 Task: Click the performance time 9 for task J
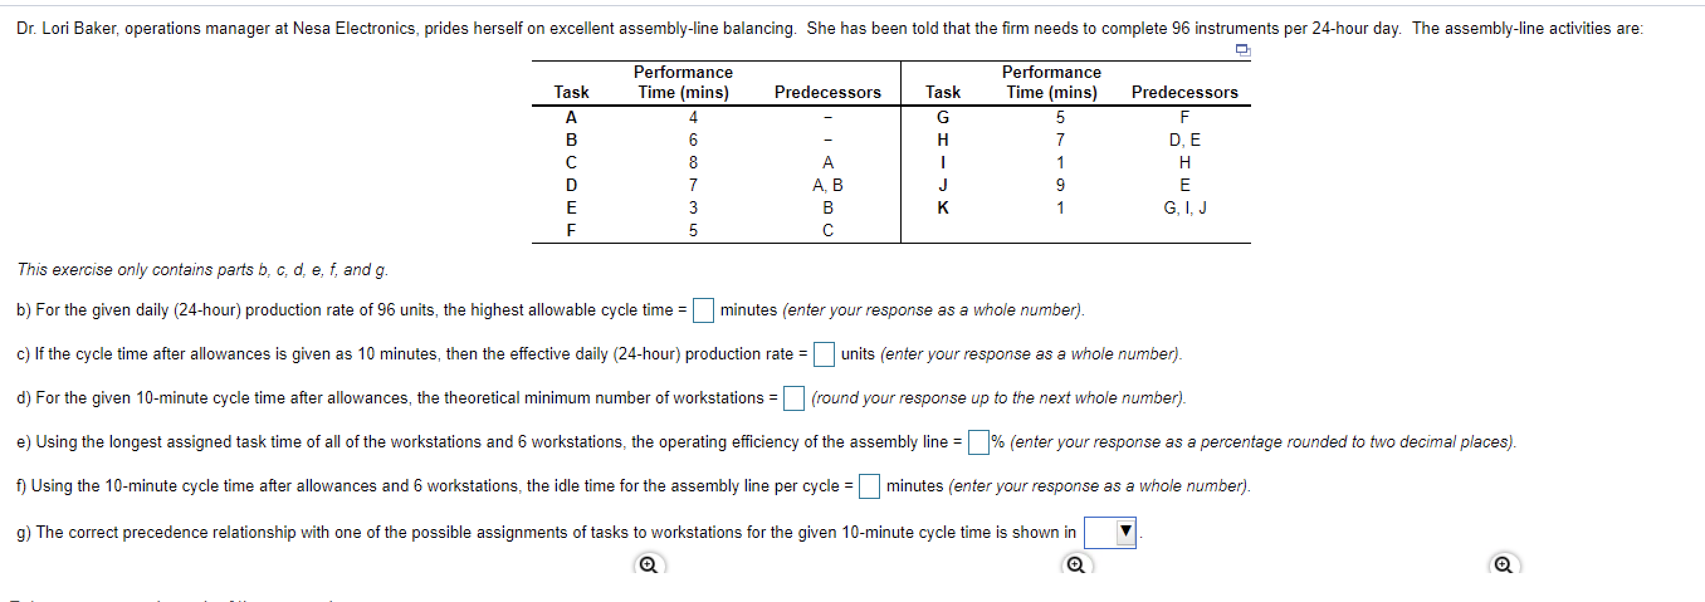click(x=1060, y=185)
